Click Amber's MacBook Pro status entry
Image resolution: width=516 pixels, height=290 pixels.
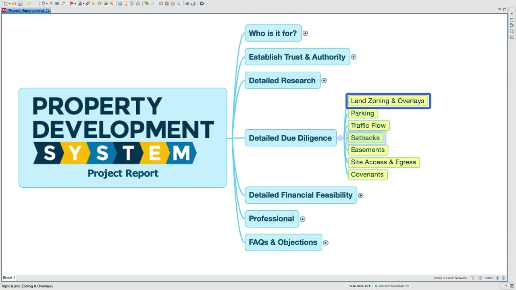tap(392, 286)
